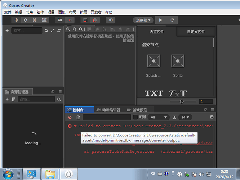The image size is (240, 180).
Task: Reset scene view zoom
Action: point(81,29)
